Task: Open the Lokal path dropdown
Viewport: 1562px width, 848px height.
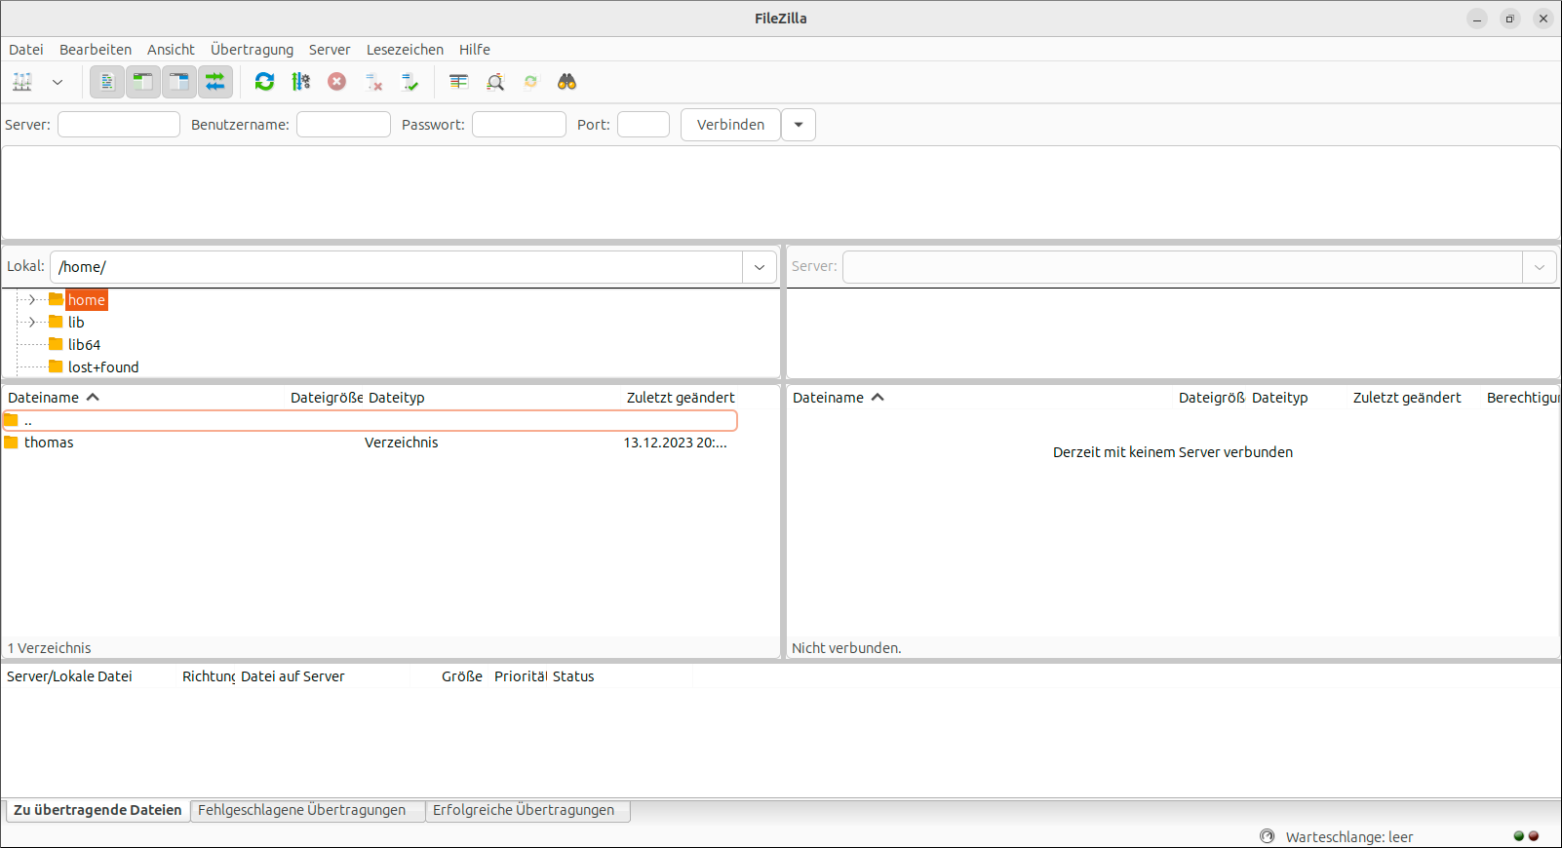Action: pyautogui.click(x=760, y=267)
